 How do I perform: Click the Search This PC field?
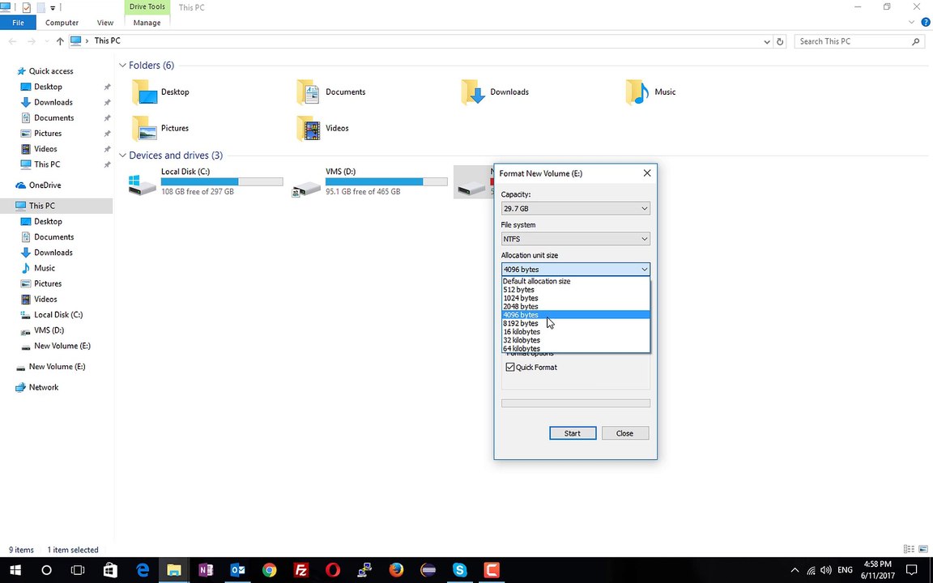[854, 41]
